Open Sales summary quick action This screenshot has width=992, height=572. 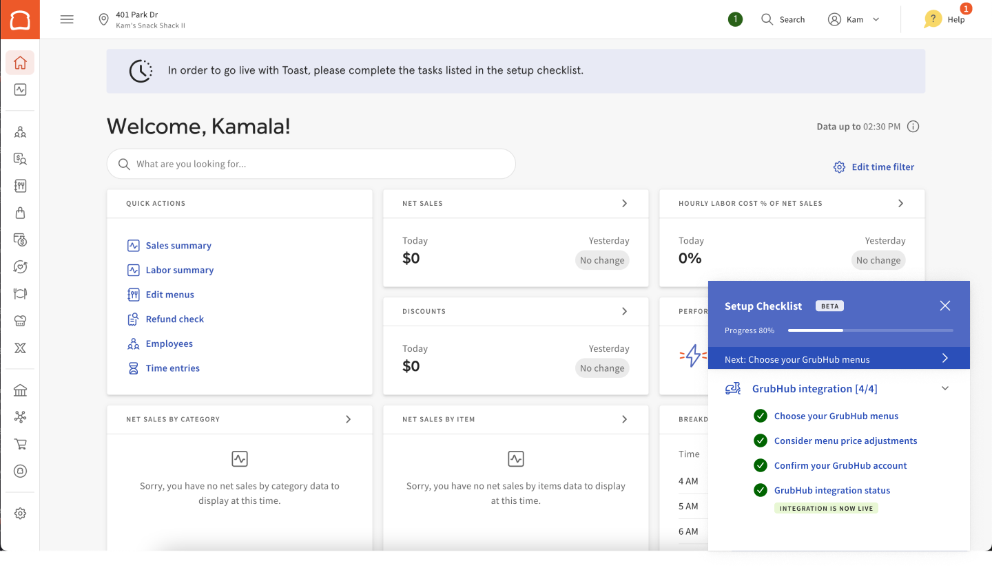178,246
